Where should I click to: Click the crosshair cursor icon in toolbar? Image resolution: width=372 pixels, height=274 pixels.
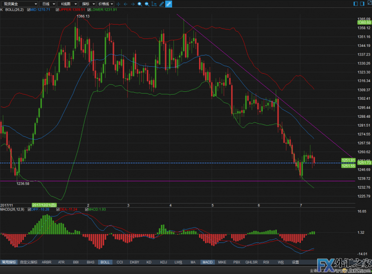pos(118,4)
